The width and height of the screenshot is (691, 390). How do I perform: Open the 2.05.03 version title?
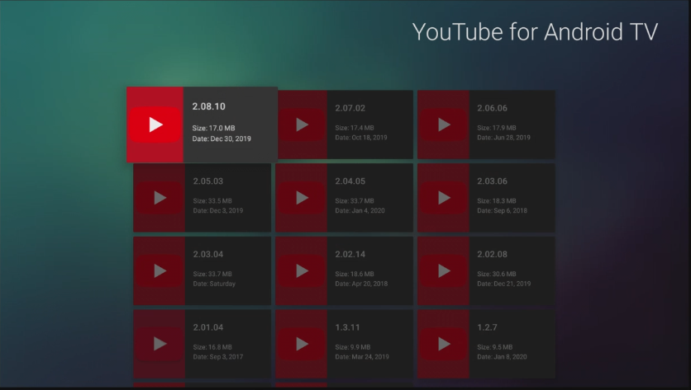coord(208,181)
